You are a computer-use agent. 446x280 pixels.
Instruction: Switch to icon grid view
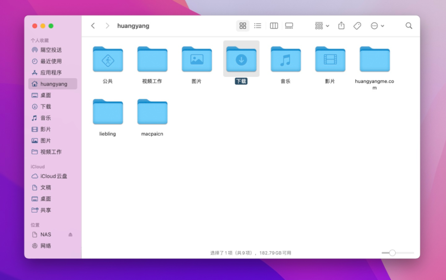243,26
